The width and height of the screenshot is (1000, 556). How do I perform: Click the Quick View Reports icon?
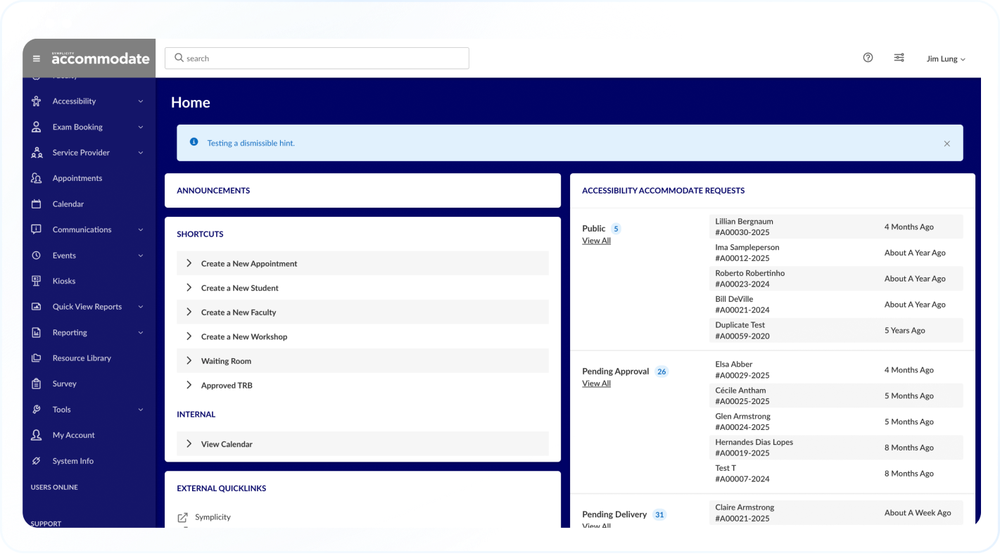pos(37,307)
